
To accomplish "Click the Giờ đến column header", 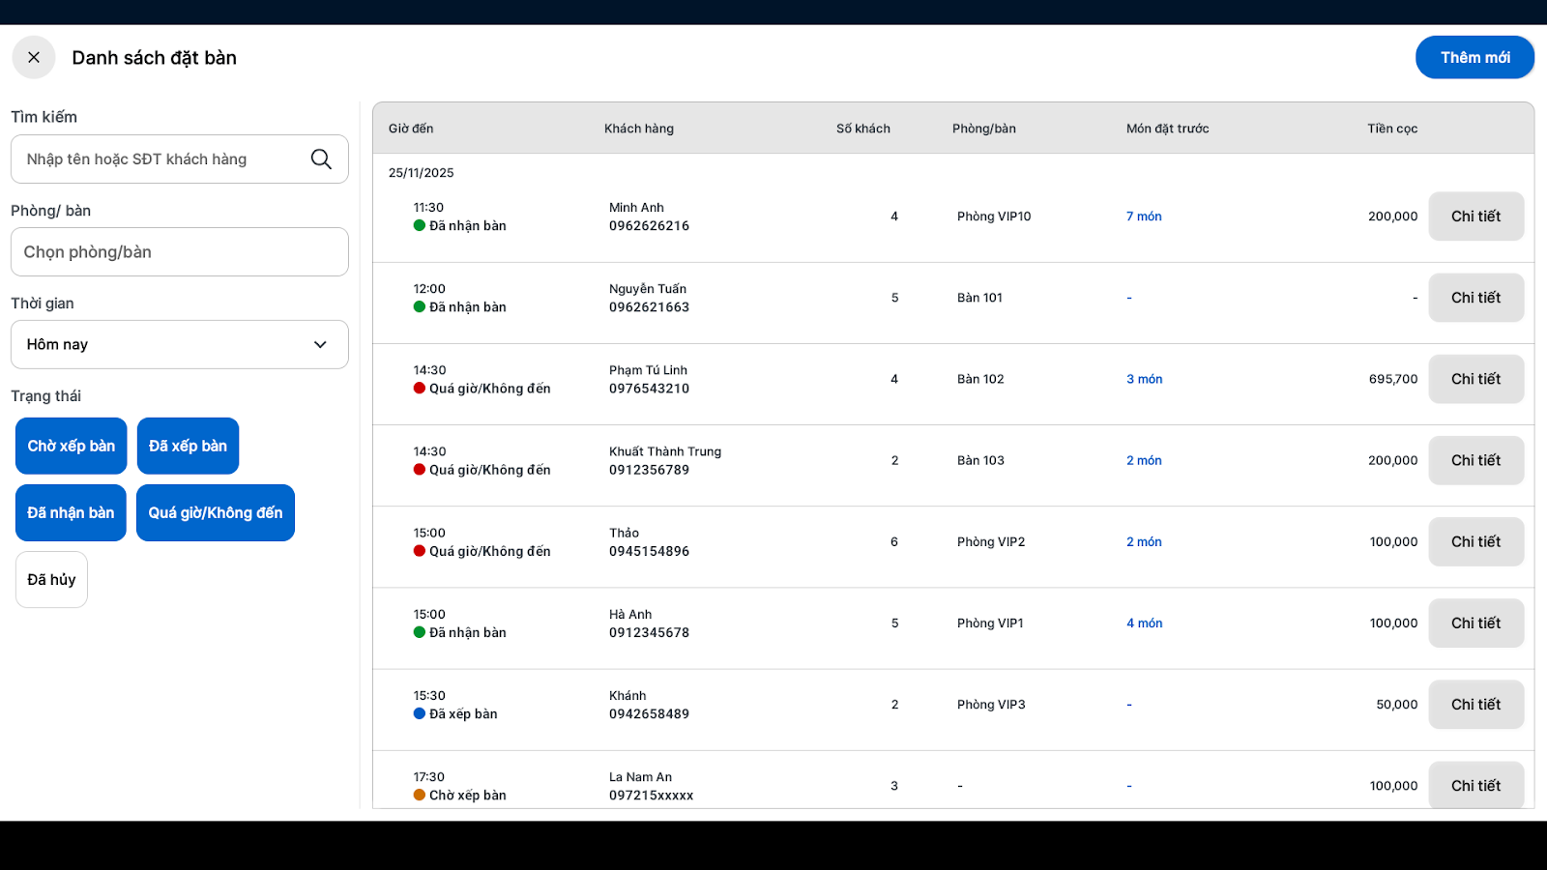I will coord(411,129).
